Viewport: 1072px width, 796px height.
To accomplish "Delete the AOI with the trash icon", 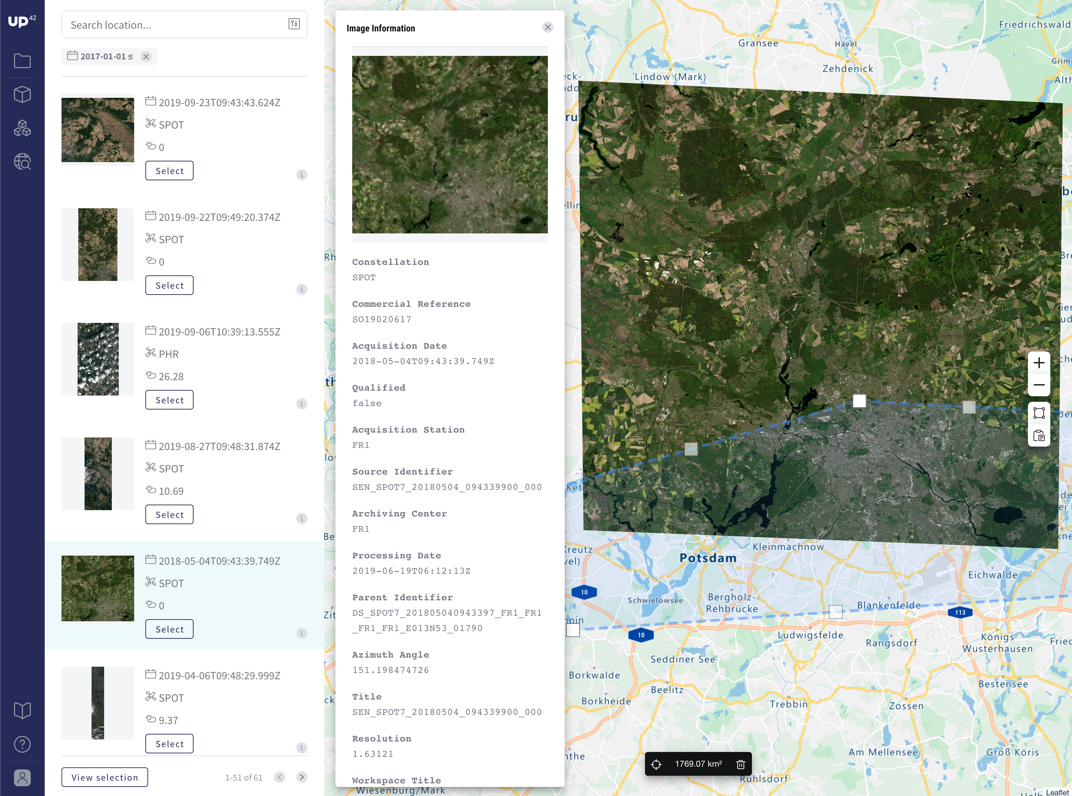I will click(740, 764).
